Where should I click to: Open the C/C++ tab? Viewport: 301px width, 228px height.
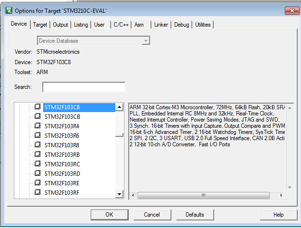pos(121,25)
